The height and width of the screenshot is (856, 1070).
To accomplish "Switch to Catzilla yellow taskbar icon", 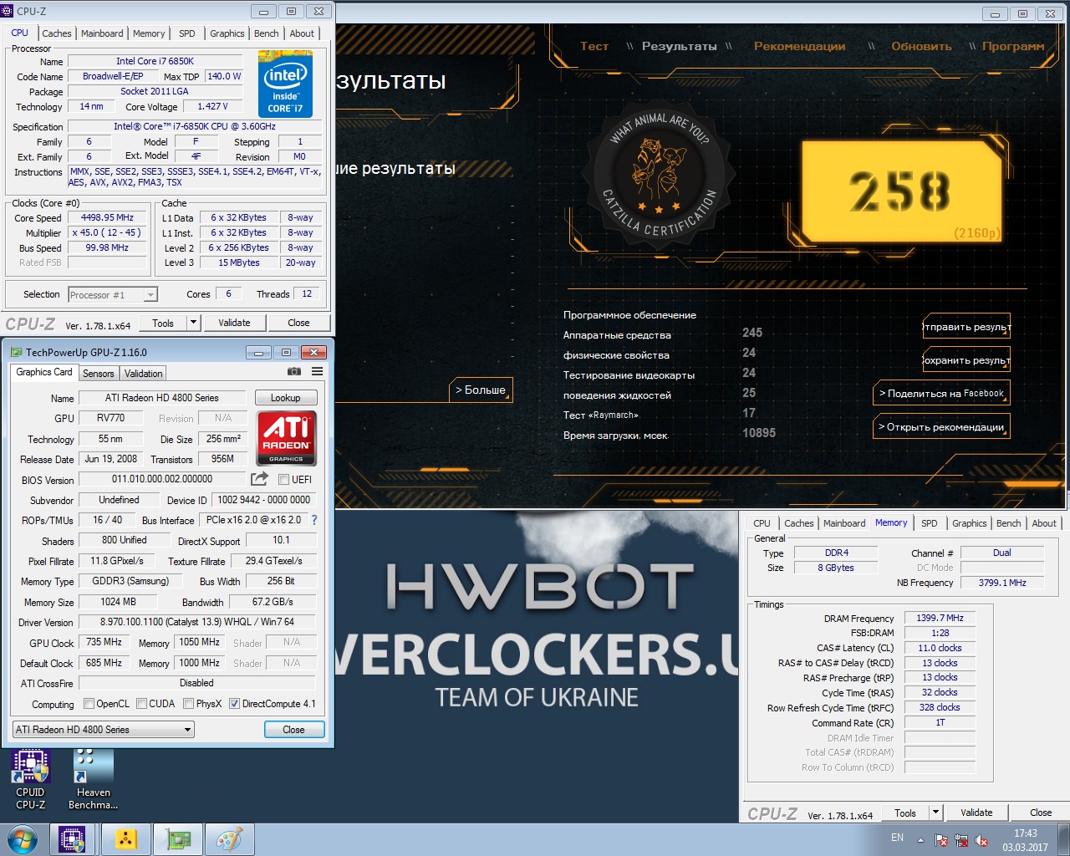I will (125, 839).
